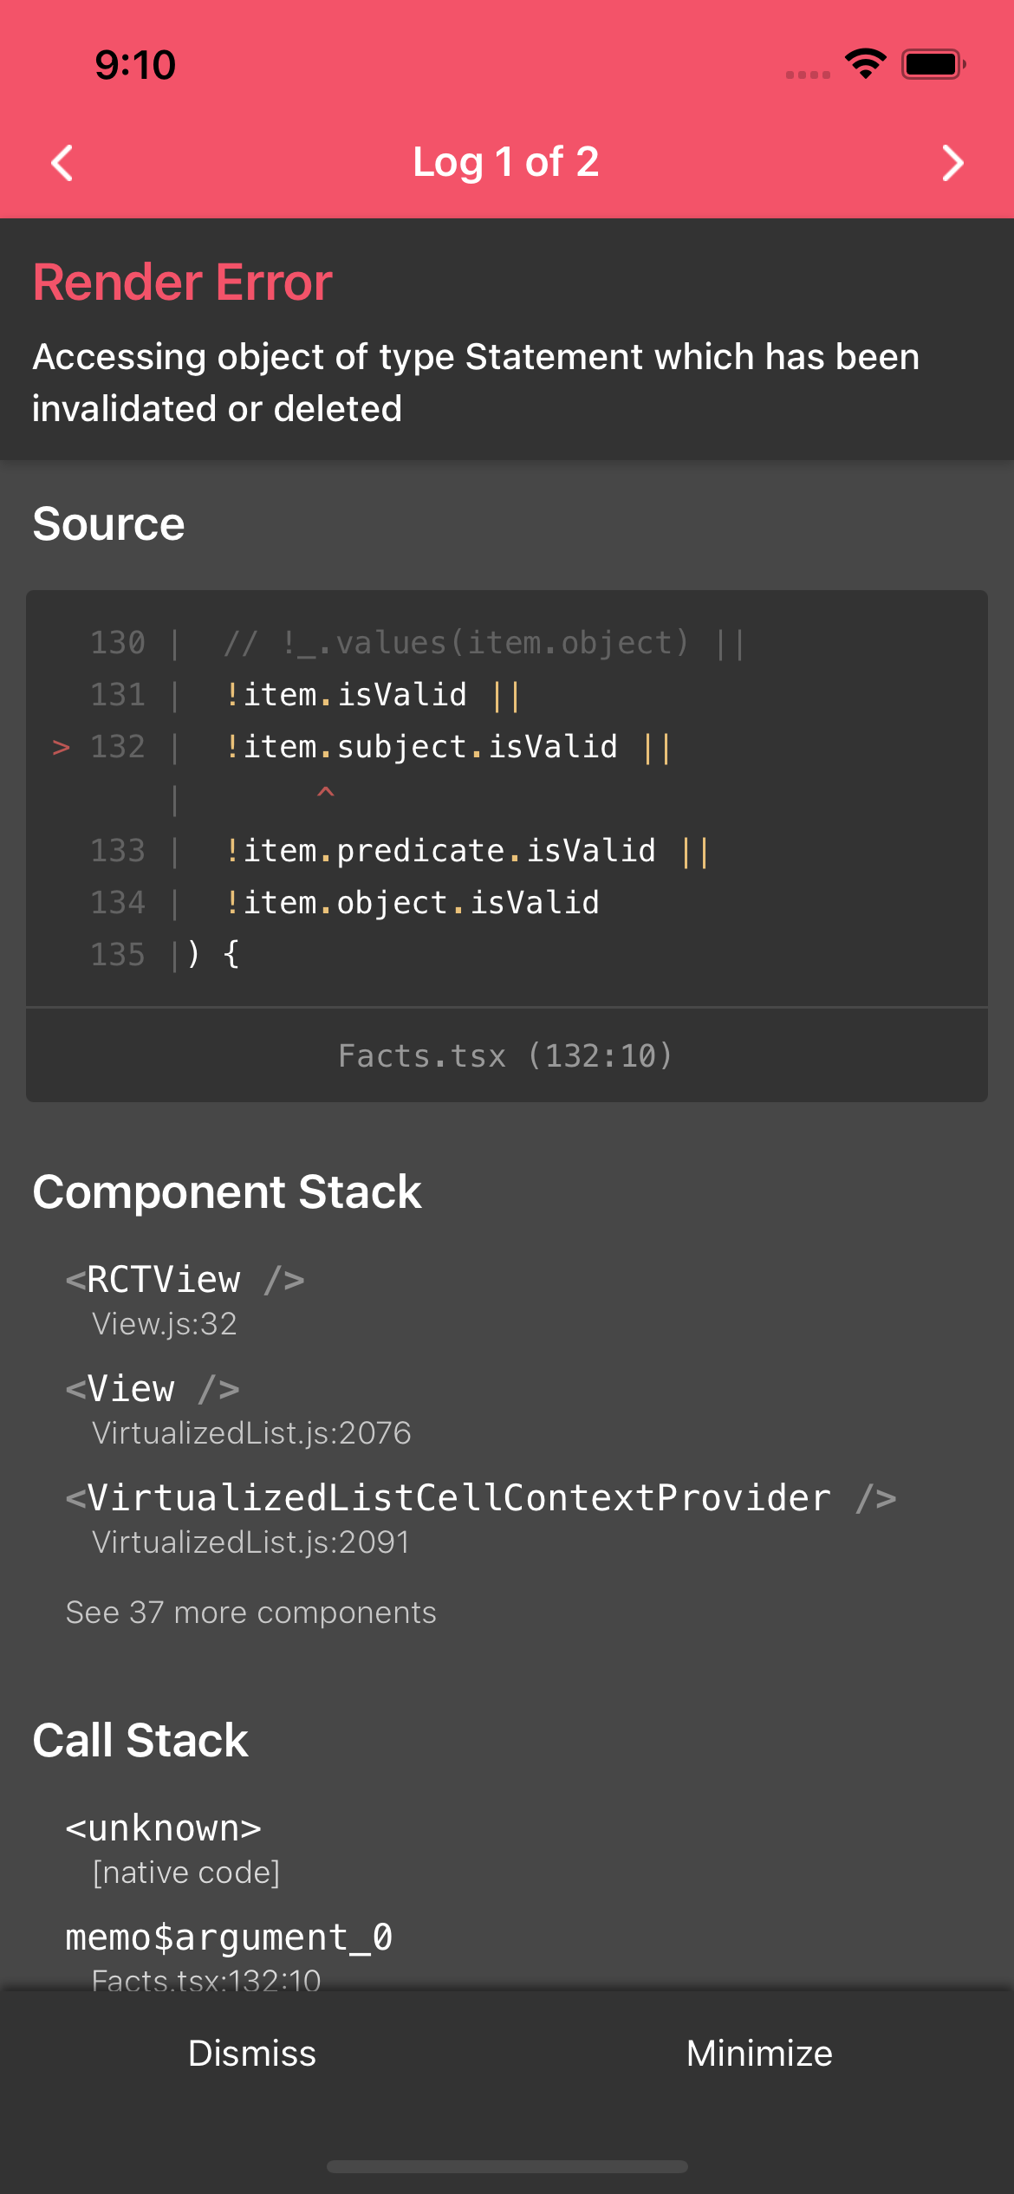Collapse the Component Stack section
1014x2194 pixels.
[x=227, y=1191]
